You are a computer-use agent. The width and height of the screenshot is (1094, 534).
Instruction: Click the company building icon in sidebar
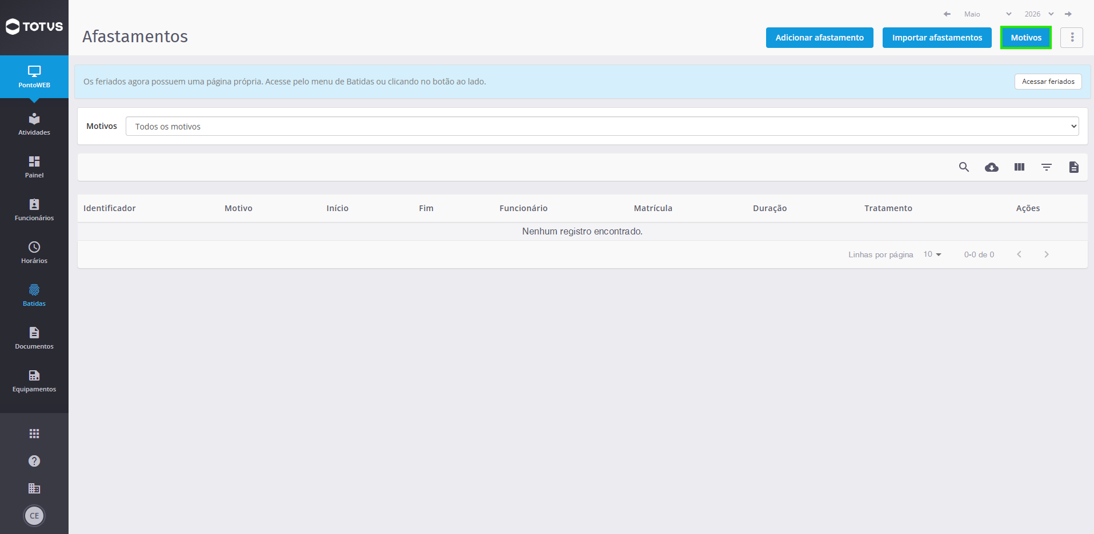point(34,488)
